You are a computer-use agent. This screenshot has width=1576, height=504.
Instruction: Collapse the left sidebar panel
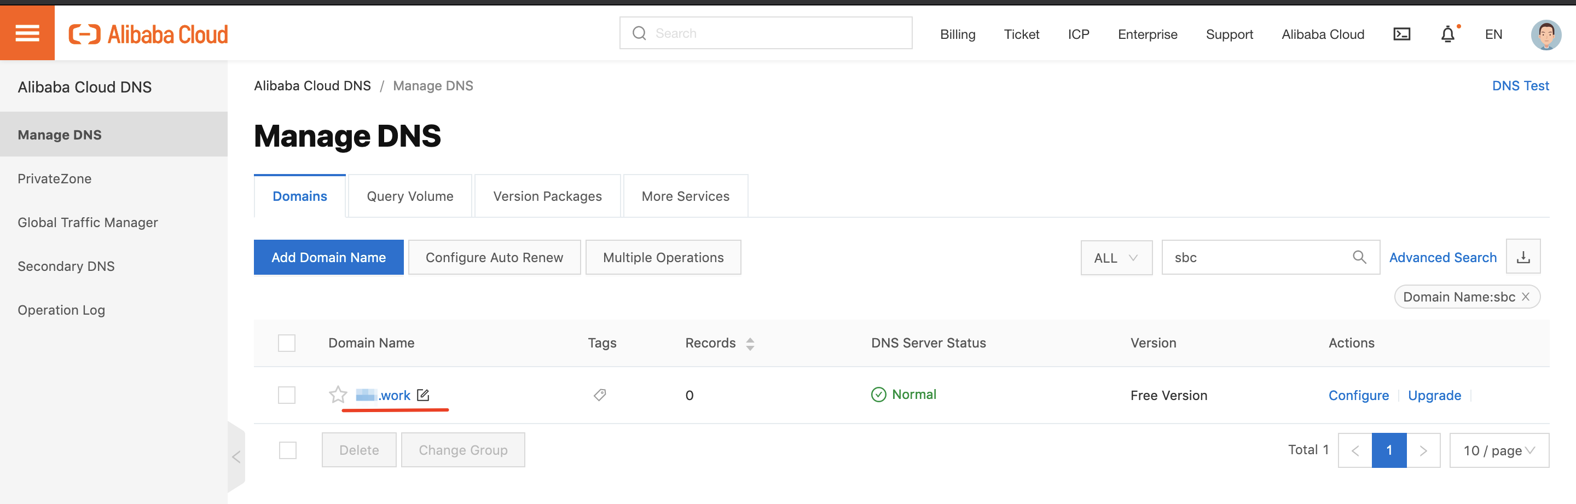236,457
